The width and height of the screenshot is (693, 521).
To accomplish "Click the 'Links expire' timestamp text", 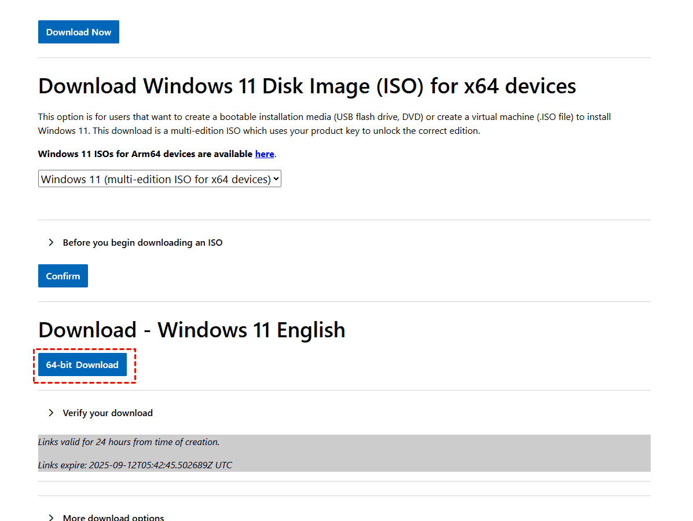I will tap(135, 465).
